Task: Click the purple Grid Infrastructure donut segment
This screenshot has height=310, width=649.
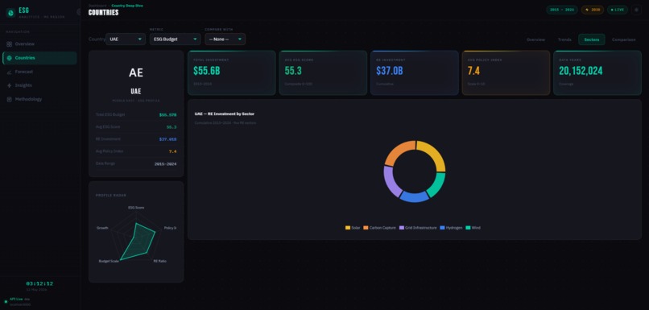Action: click(390, 182)
